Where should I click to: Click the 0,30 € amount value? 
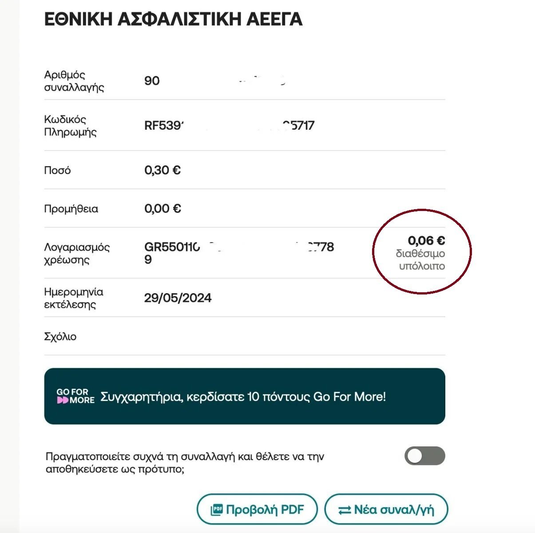162,170
